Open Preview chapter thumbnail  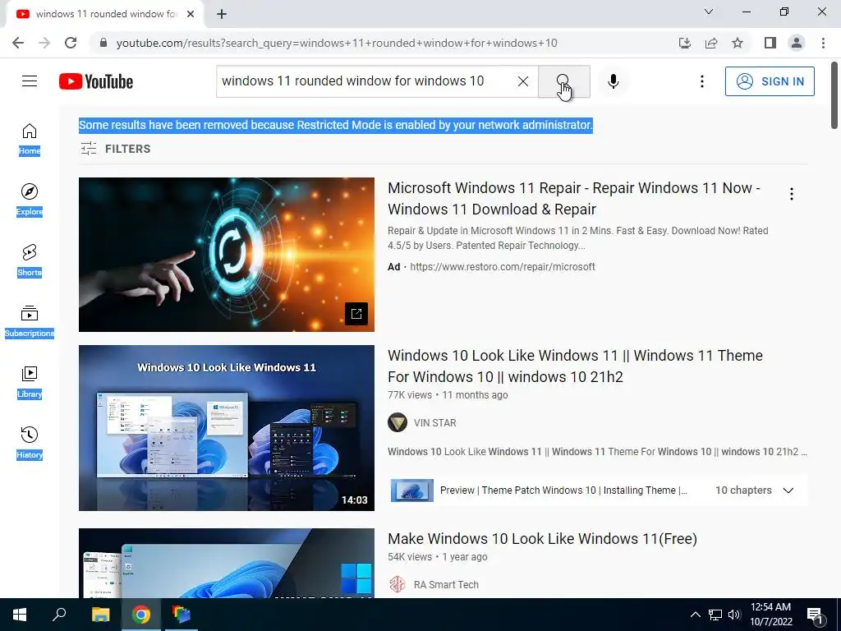[412, 491]
